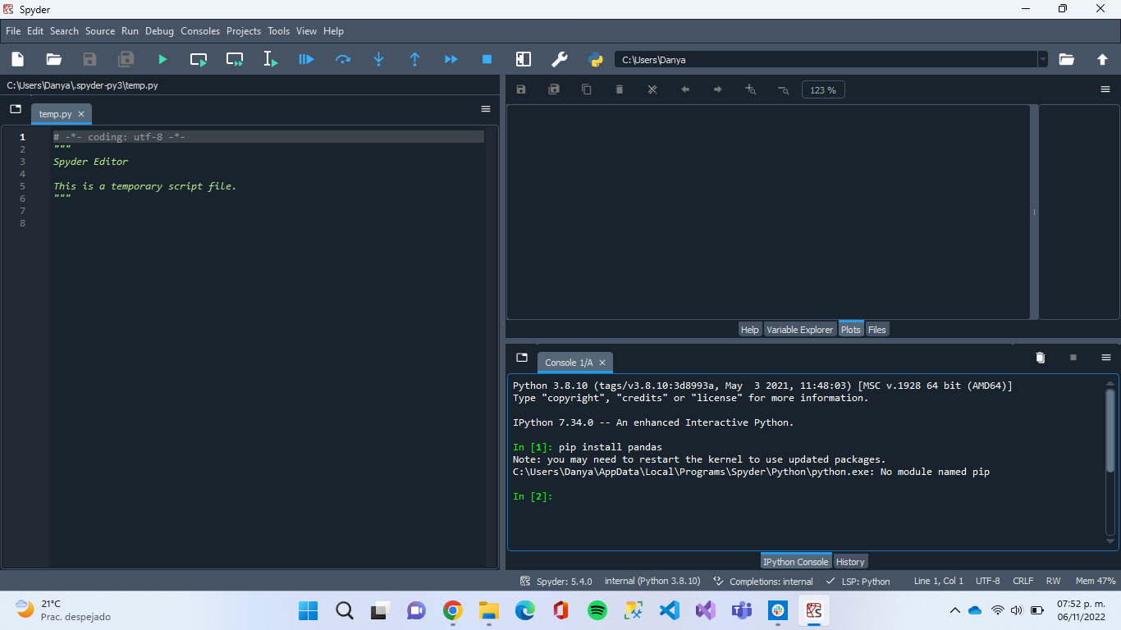
Task: Remove all plots in the Plots pane
Action: coord(652,89)
